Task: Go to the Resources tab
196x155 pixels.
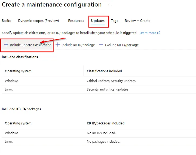Action: click(x=76, y=21)
